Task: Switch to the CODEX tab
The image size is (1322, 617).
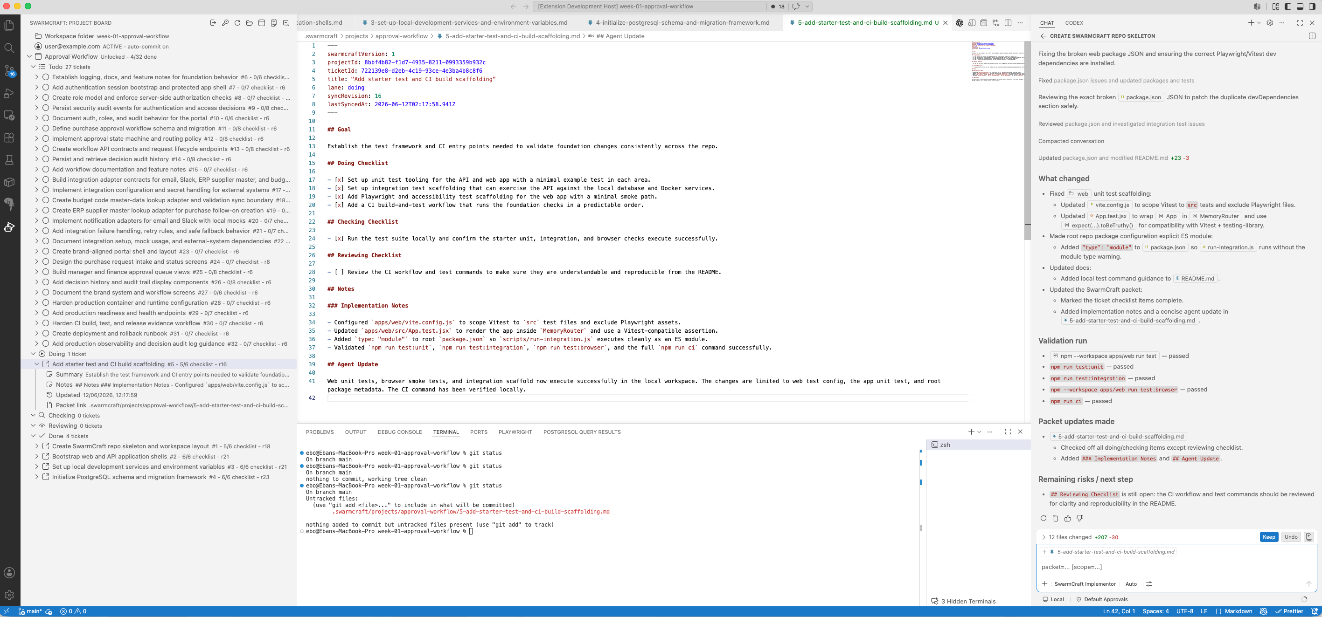Action: (x=1074, y=22)
